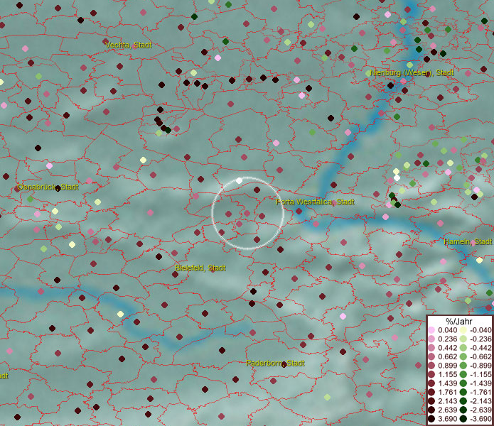This screenshot has width=494, height=426.
Task: Click the legend swatch for 2.143
Action: click(431, 401)
